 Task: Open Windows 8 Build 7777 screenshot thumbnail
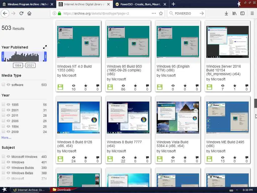[128, 117]
